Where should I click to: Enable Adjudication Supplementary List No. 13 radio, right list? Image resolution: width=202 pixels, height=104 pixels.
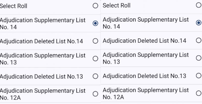[x=198, y=58]
